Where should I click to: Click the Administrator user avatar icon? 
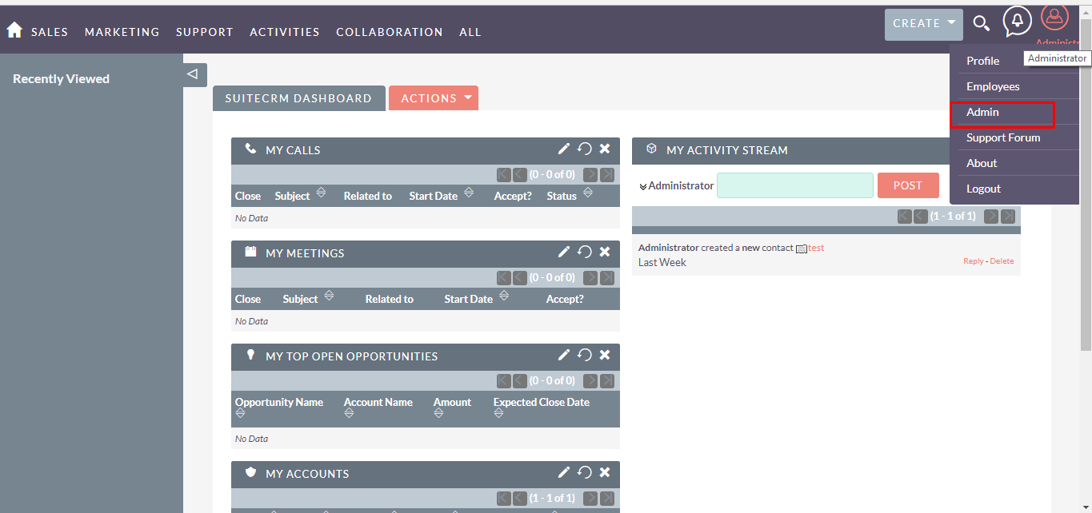pyautogui.click(x=1054, y=18)
